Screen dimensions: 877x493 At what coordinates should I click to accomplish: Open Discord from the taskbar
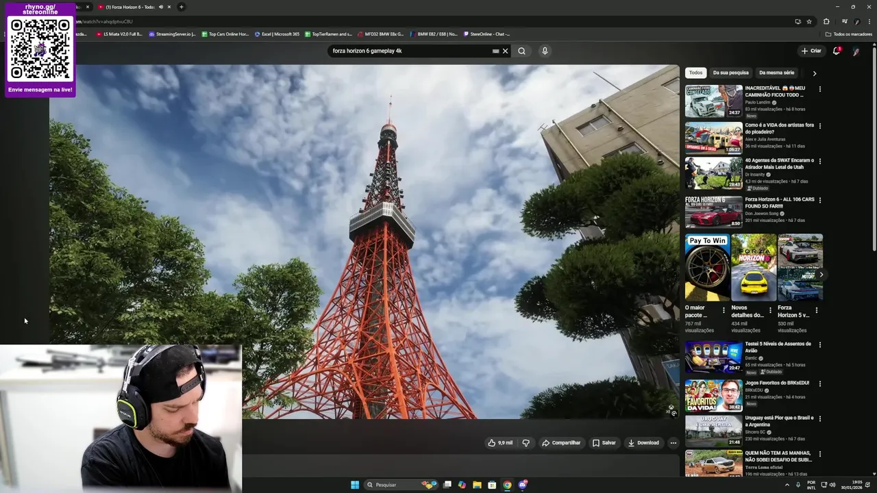(523, 485)
